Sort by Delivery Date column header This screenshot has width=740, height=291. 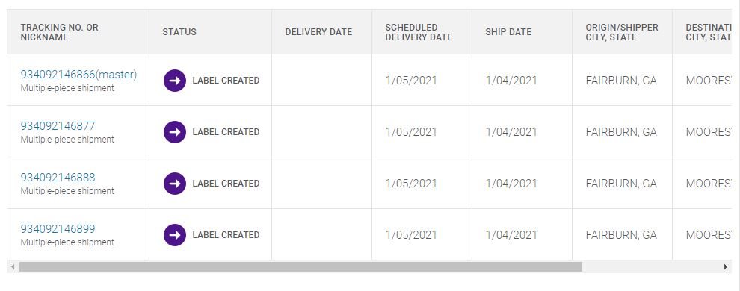click(x=318, y=32)
